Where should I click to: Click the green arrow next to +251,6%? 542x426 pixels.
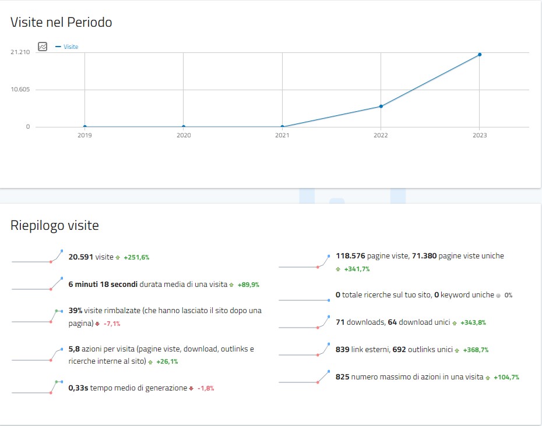point(118,257)
